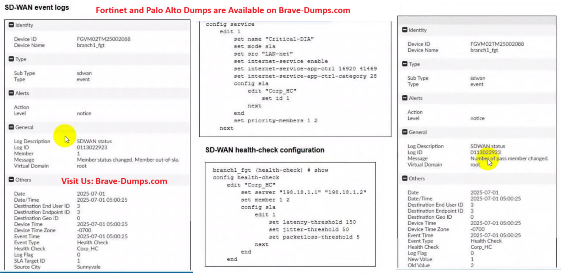Click the red Fortinet and Palo Alto Dumps banner
Viewport: 561px width, 273px height.
[x=223, y=10]
